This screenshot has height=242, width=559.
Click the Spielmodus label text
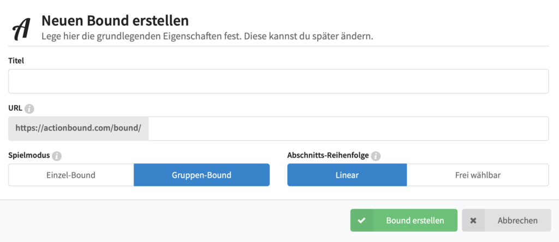pos(29,155)
